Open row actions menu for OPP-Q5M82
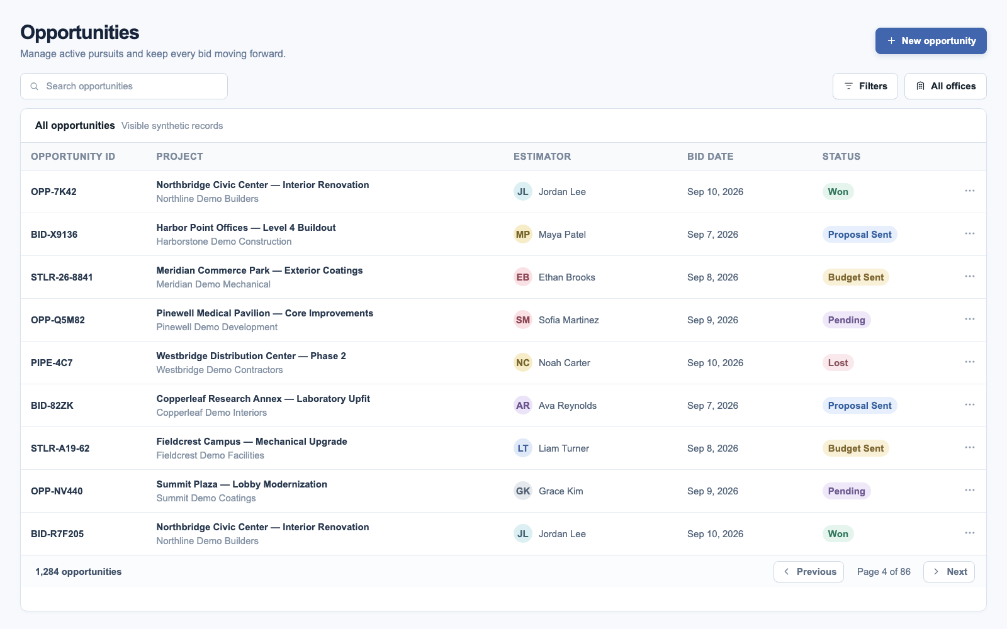The image size is (1007, 629). point(969,319)
